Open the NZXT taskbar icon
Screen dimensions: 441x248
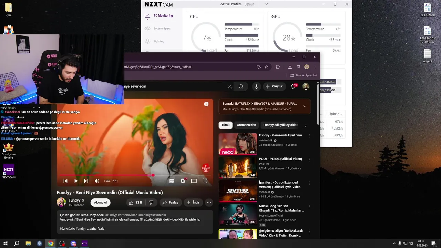(84, 244)
